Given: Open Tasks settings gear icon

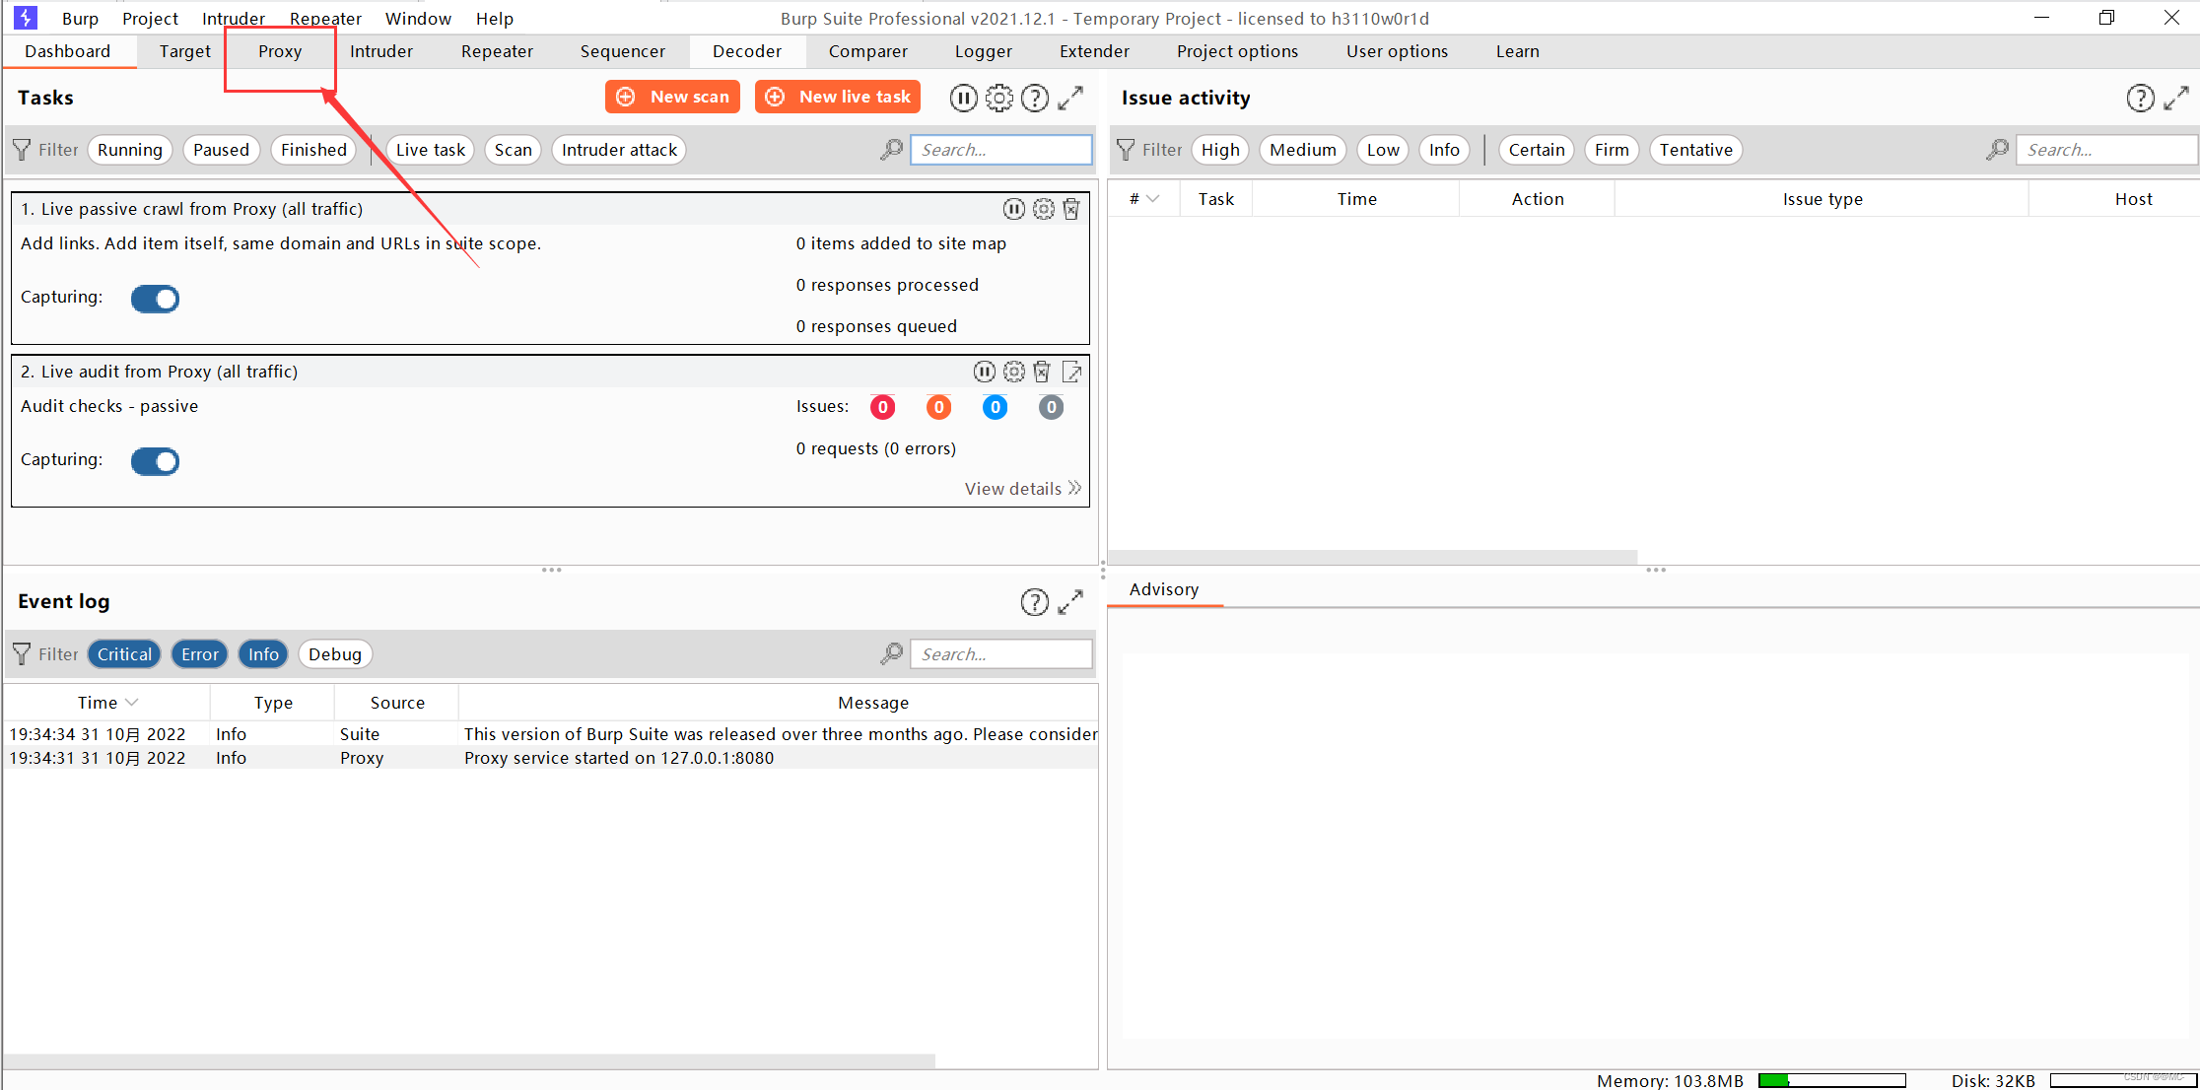Looking at the screenshot, I should point(998,98).
